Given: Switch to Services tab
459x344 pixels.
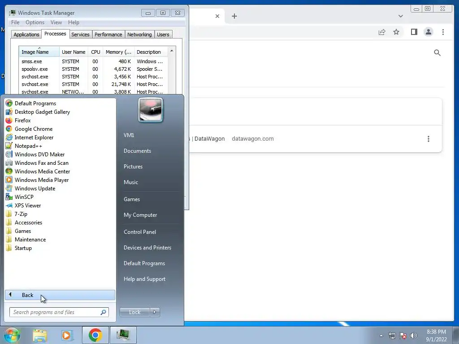Looking at the screenshot, I should (x=80, y=34).
